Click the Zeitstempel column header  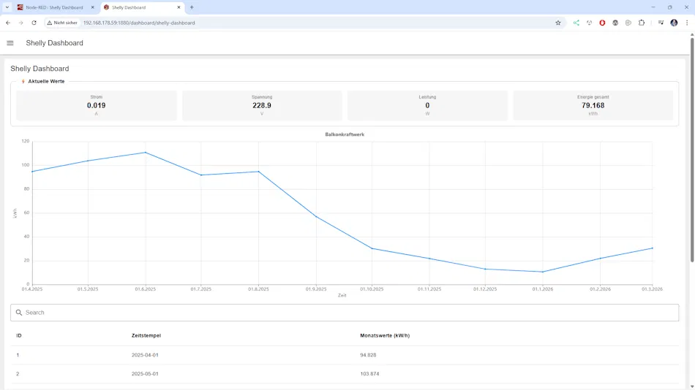(x=146, y=336)
